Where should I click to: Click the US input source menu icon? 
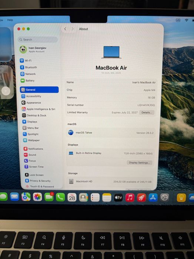point(178,20)
